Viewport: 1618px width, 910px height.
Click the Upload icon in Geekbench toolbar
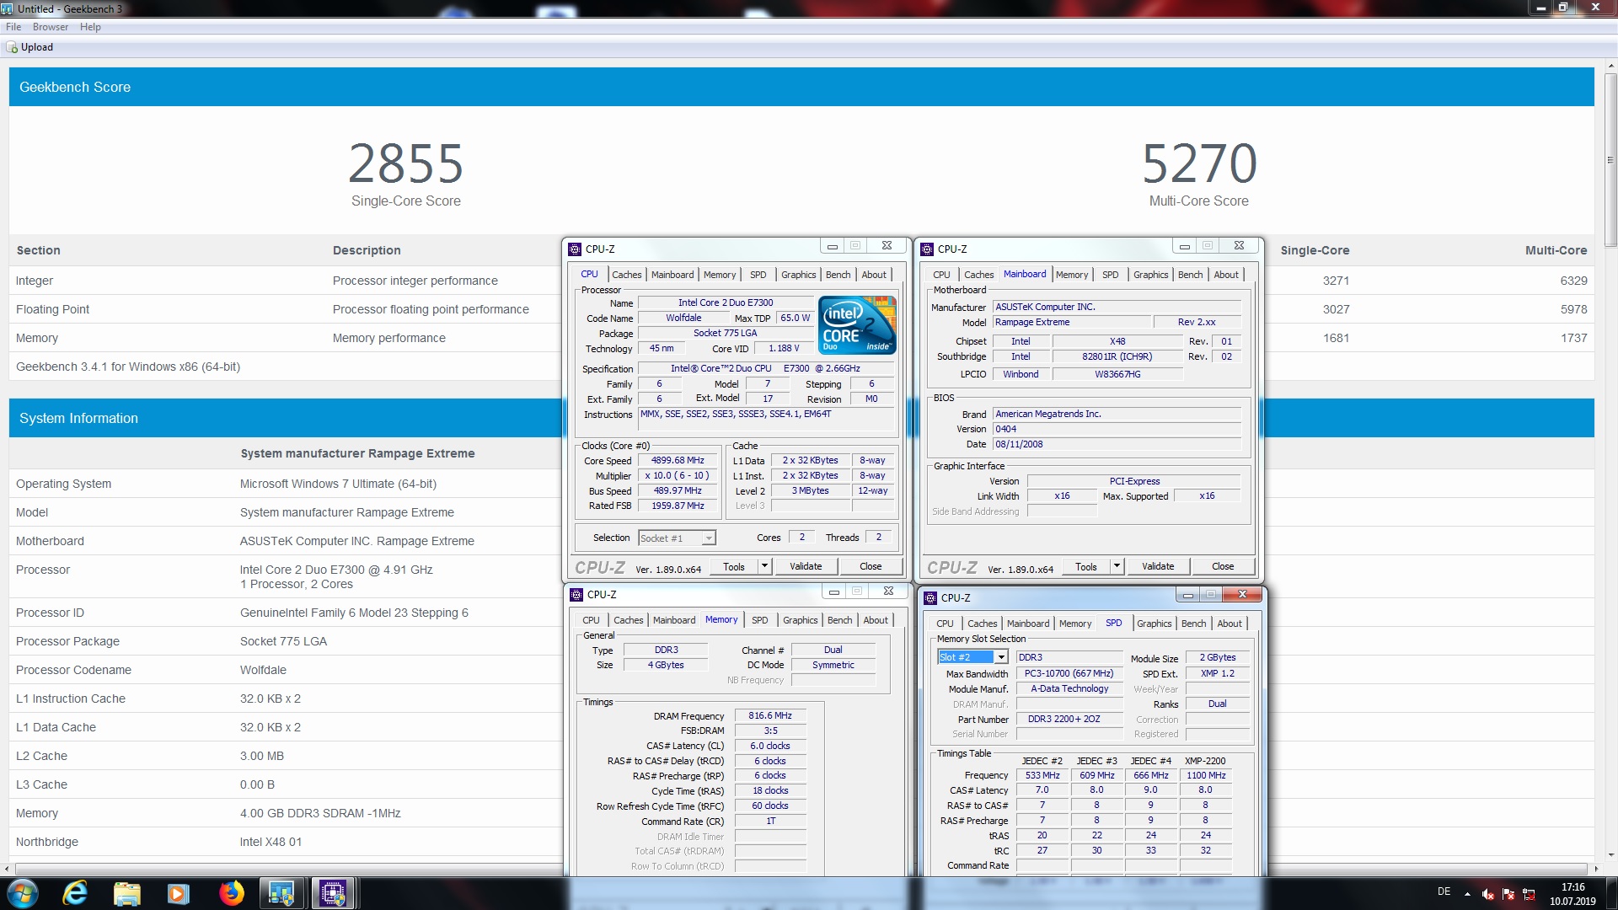click(12, 47)
